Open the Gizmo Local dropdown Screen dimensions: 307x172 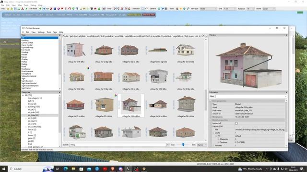point(269,9)
